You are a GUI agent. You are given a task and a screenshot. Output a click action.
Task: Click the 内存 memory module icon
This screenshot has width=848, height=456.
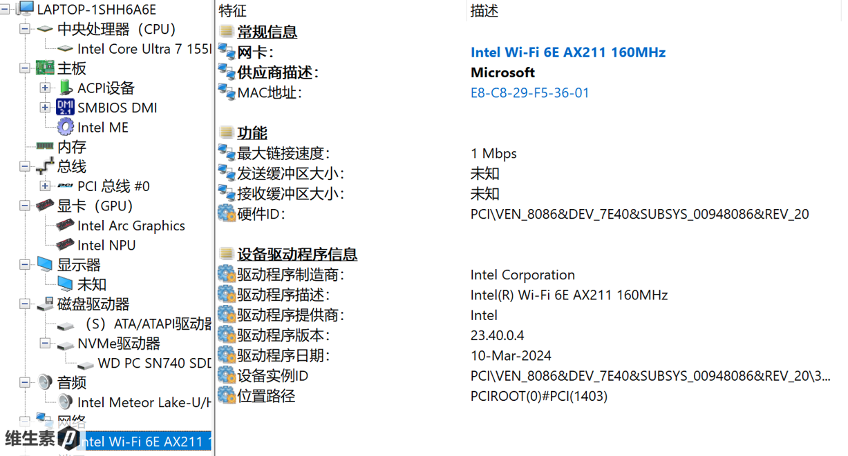point(45,146)
